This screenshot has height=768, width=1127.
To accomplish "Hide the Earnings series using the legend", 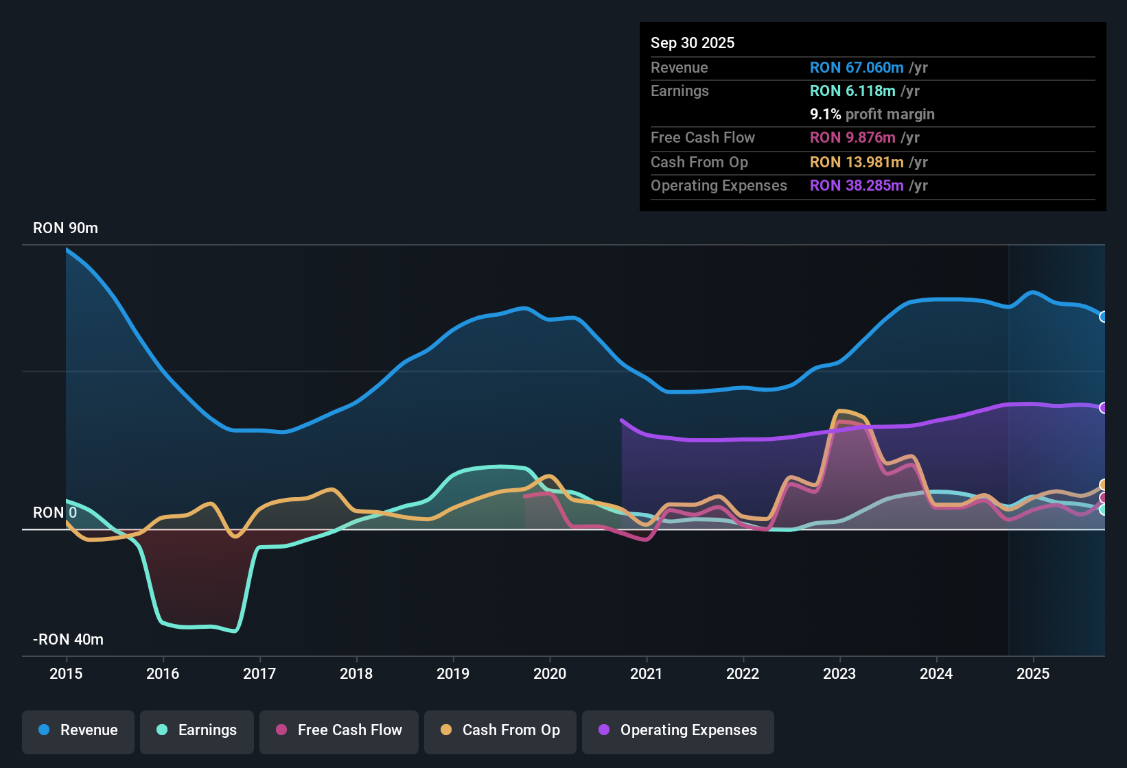I will tap(196, 730).
